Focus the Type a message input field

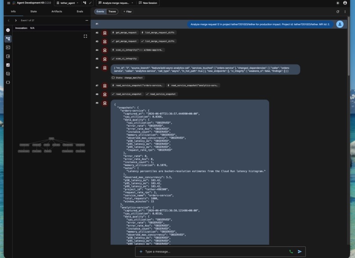(x=215, y=252)
